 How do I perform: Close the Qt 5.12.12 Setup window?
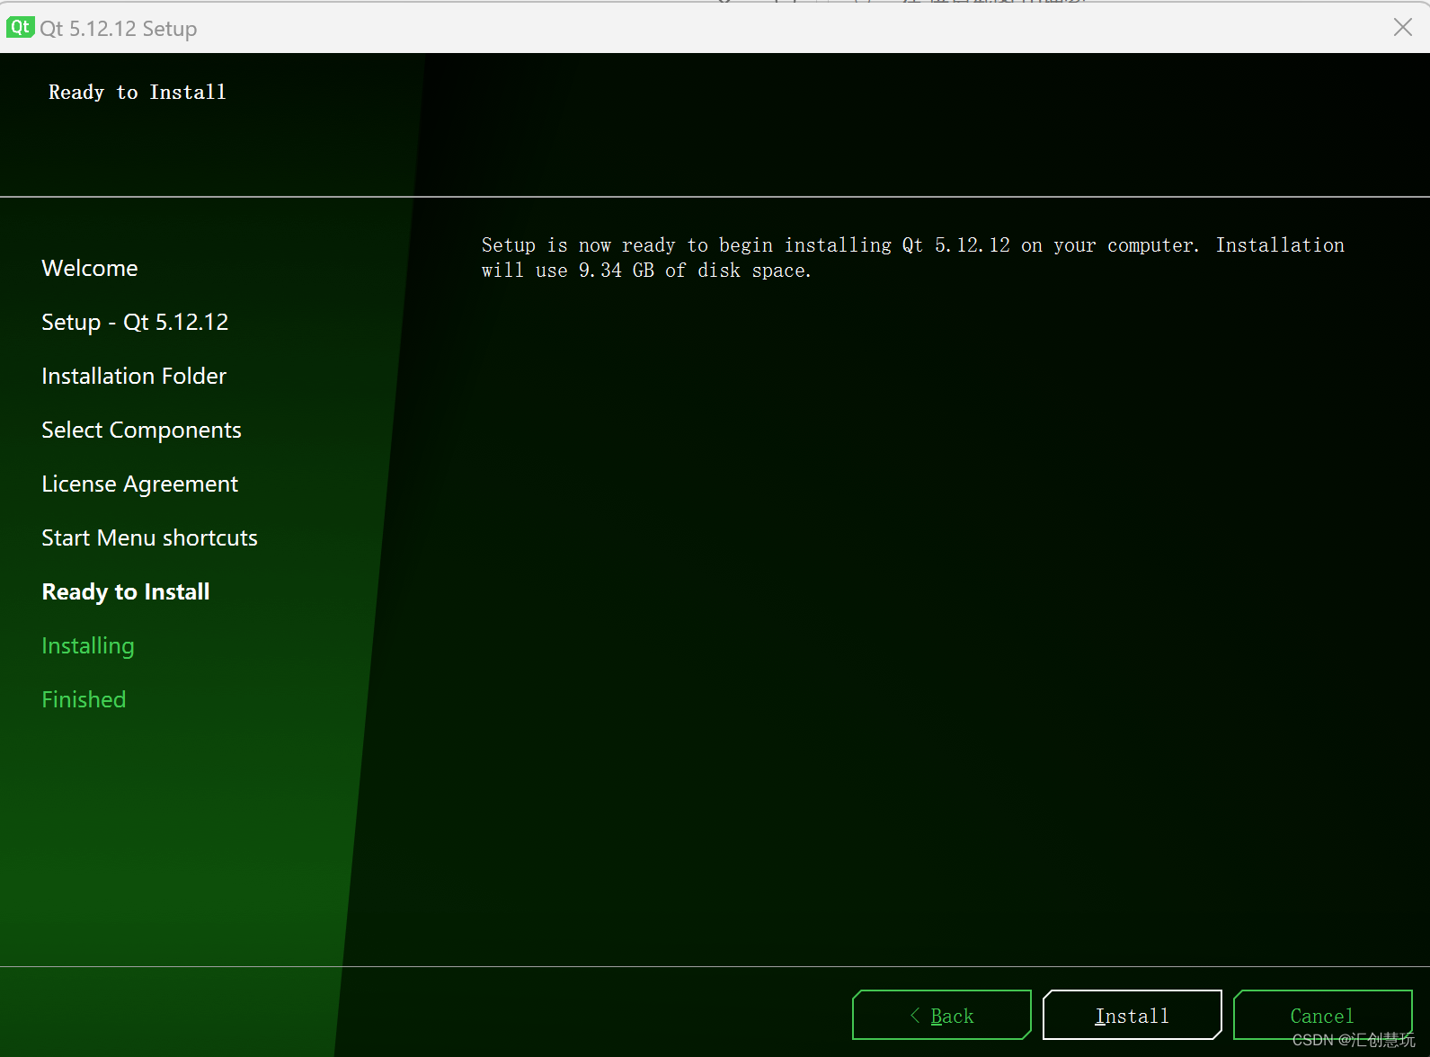click(x=1402, y=28)
